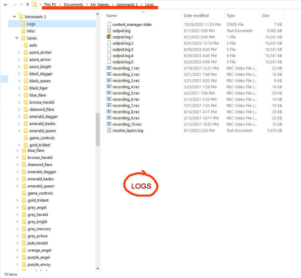This screenshot has height=278, width=301.
Task: Click the text document icon of output.log
Action: (x=109, y=30)
